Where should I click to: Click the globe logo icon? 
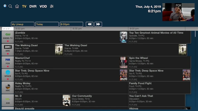[x=5, y=6]
